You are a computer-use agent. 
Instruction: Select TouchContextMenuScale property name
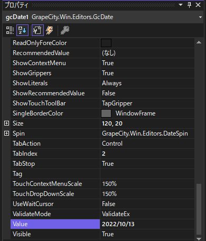pyautogui.click(x=48, y=184)
